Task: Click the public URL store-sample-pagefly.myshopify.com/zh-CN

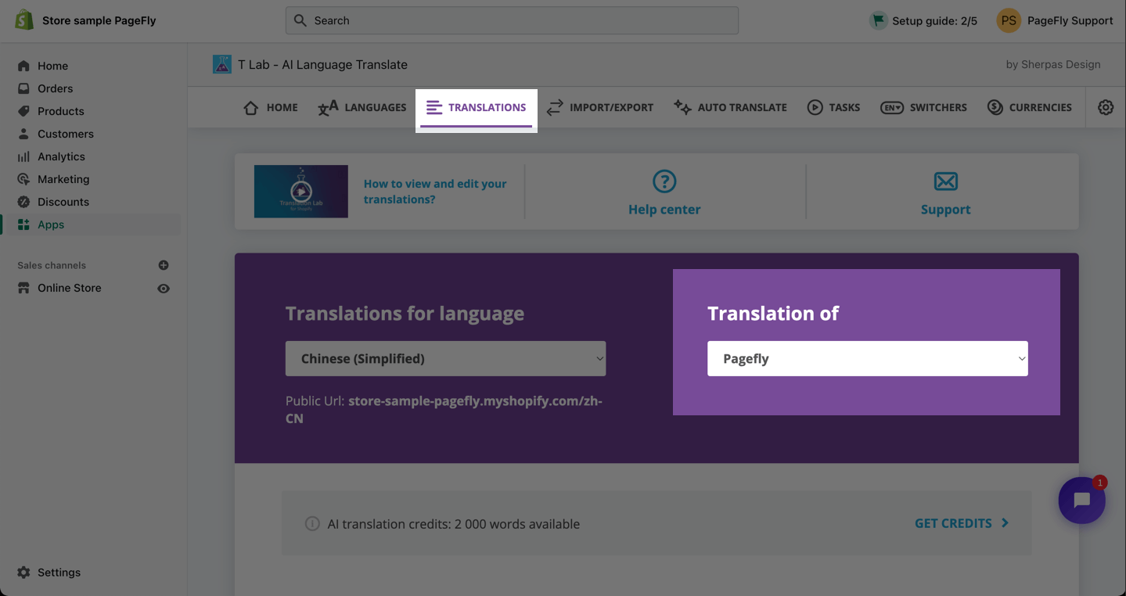Action: click(x=444, y=410)
